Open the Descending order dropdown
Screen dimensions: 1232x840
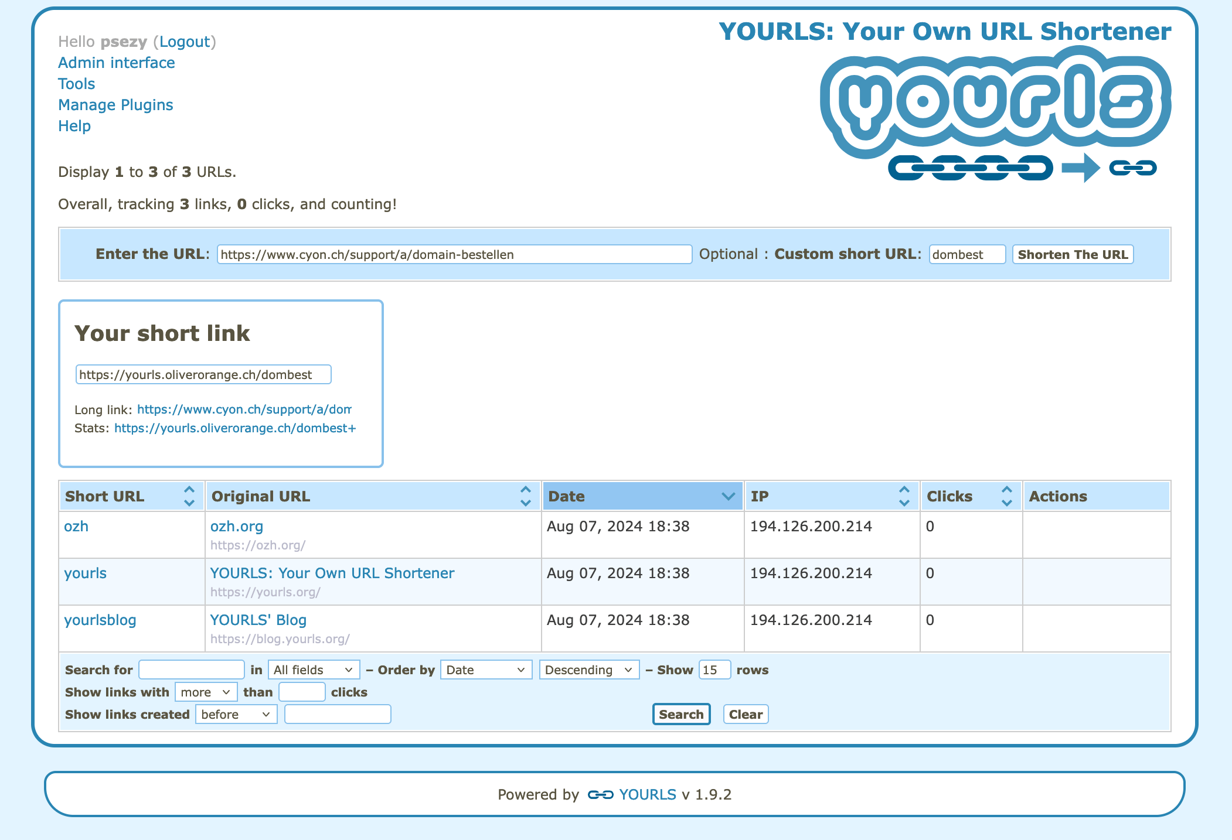click(589, 670)
